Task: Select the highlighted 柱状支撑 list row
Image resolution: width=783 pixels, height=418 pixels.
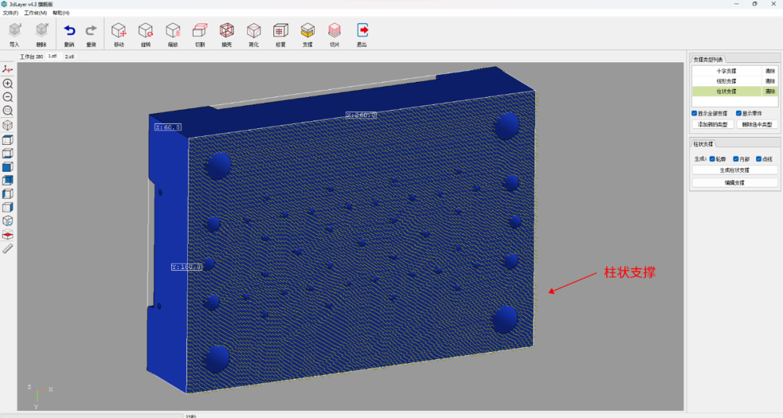Action: (x=726, y=91)
